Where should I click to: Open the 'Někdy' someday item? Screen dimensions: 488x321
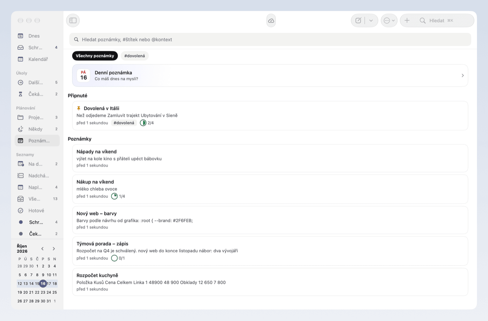click(37, 129)
